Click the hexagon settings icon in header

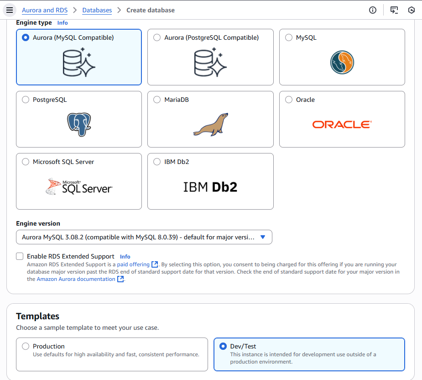(412, 10)
